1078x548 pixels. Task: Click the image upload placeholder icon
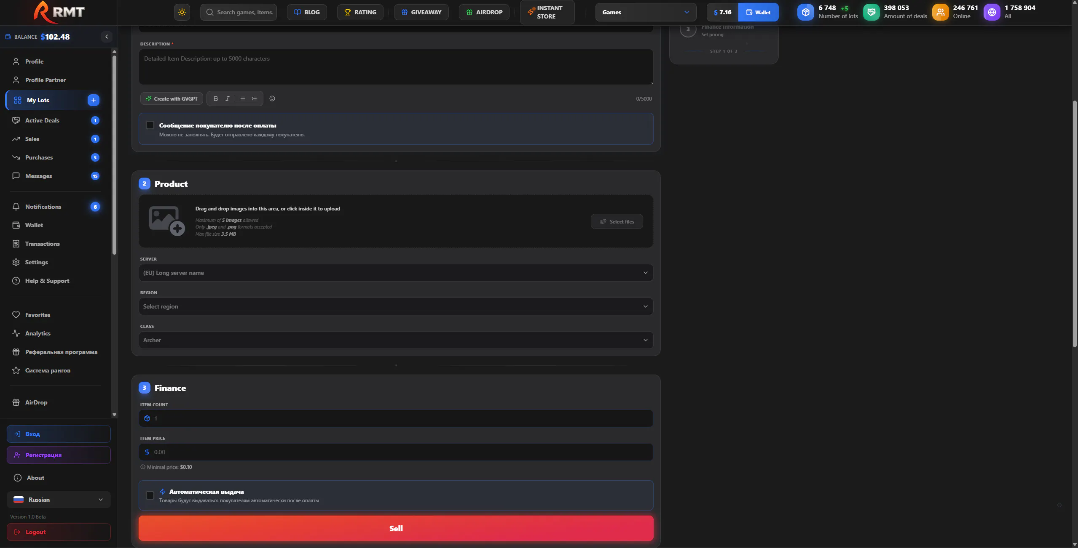[x=167, y=221]
